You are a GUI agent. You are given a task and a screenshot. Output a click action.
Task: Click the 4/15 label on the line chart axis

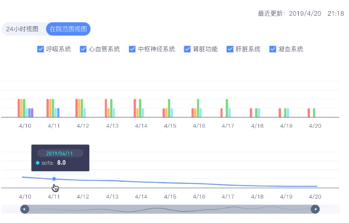coord(170,197)
